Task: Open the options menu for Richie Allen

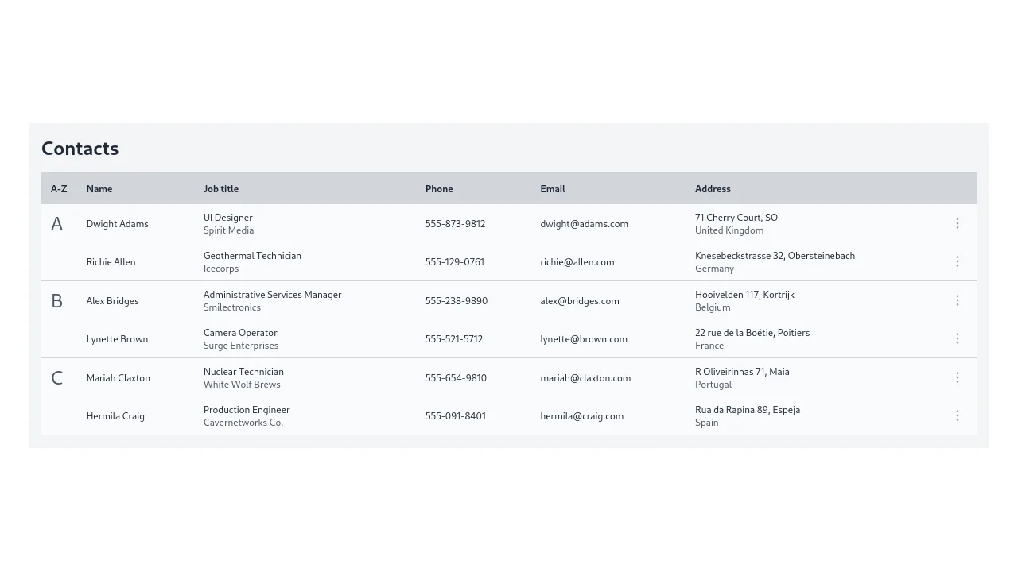Action: [x=958, y=262]
